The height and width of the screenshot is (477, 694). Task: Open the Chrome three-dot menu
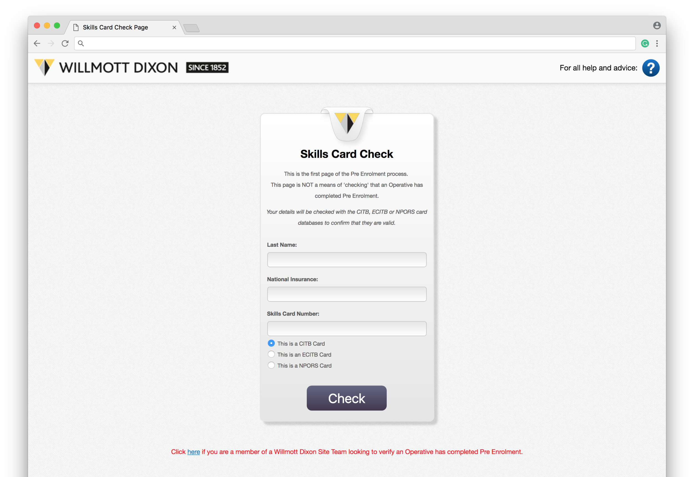tap(657, 44)
